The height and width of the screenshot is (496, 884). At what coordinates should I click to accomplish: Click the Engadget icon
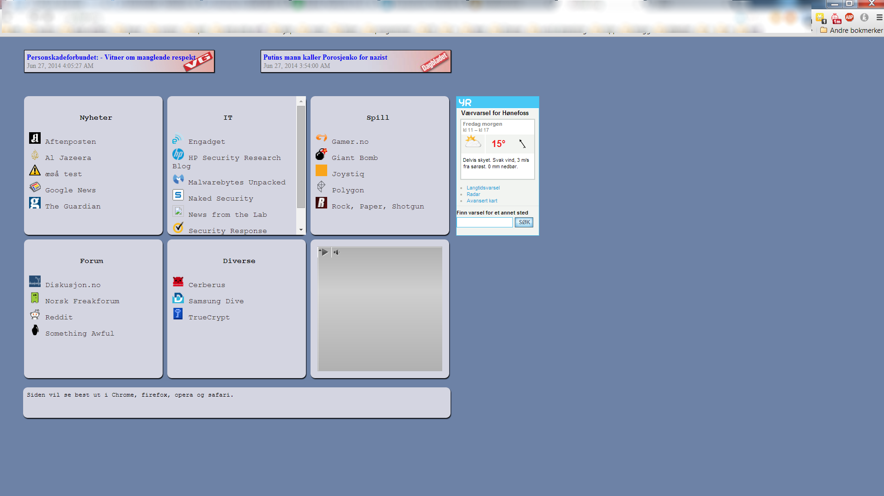[178, 138]
